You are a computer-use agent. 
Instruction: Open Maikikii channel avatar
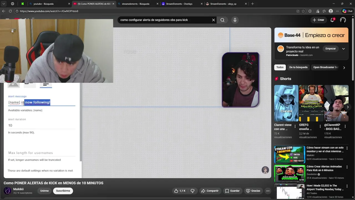(7, 191)
